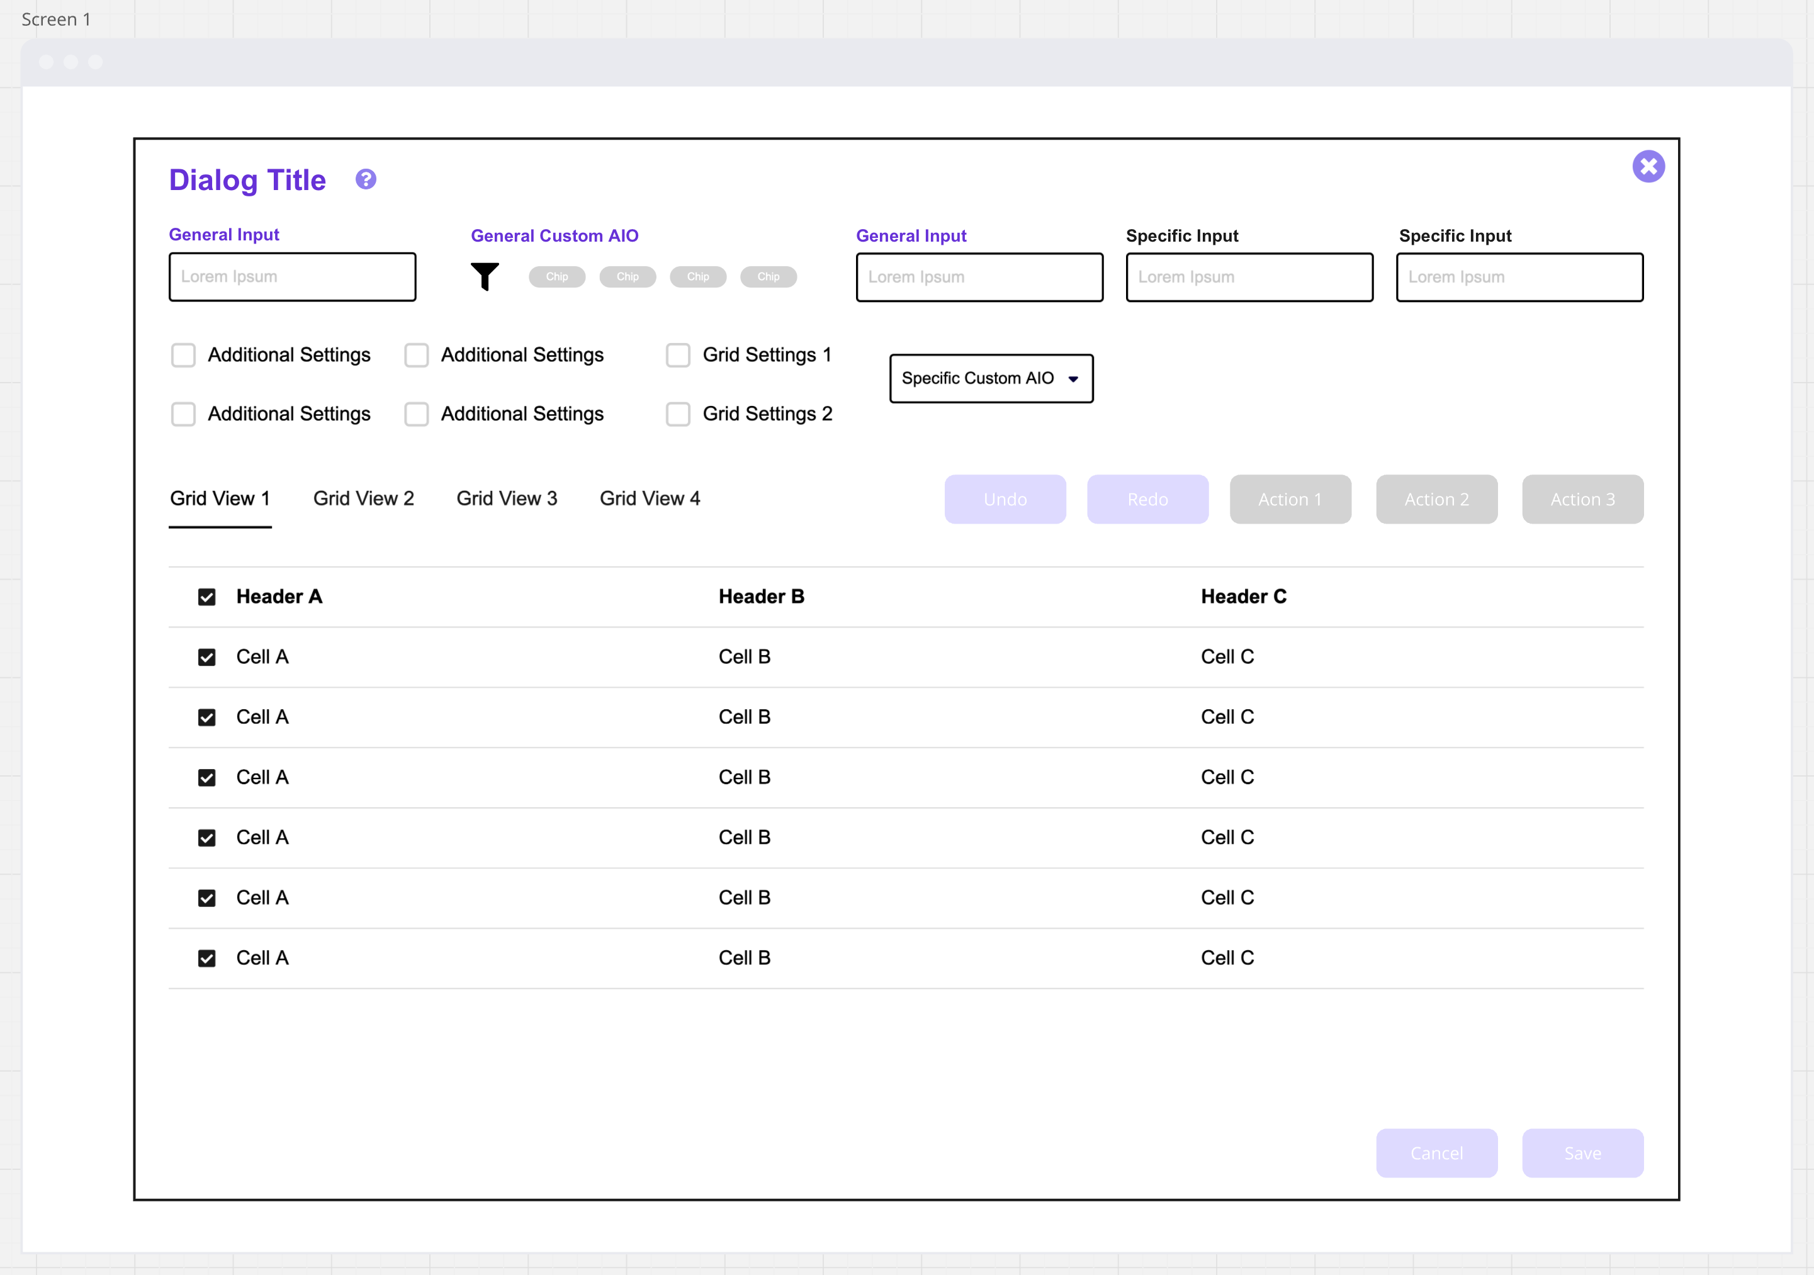Enable the Grid Settings 1 checkbox

pyautogui.click(x=678, y=355)
